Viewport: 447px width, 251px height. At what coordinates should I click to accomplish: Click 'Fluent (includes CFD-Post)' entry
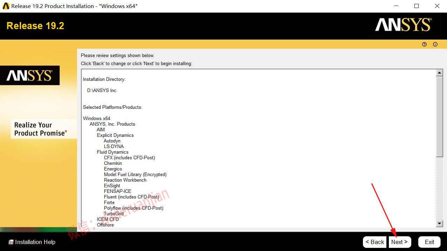tap(131, 197)
